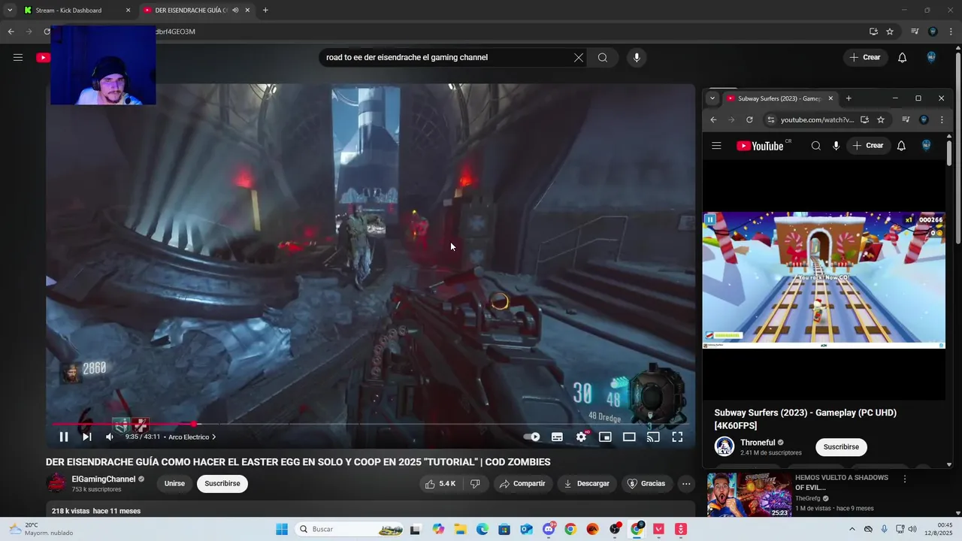962x541 pixels.
Task: Click Suscribirse beside Throneful
Action: pos(841,447)
